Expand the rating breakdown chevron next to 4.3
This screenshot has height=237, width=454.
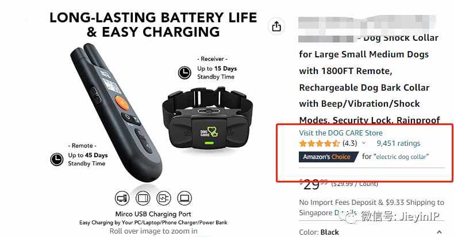pyautogui.click(x=364, y=143)
